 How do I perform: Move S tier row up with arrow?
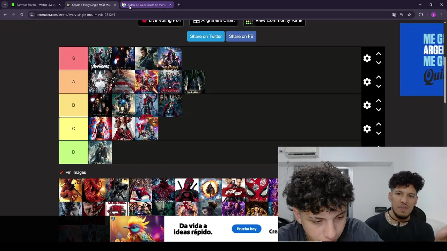(379, 54)
